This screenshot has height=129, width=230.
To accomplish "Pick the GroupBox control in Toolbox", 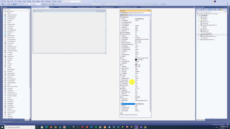I will (x=10, y=54).
